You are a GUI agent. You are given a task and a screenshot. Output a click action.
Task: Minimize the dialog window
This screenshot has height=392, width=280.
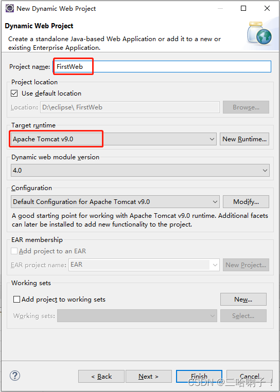(x=220, y=9)
